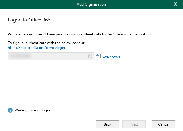Click the 'Add Organization' window title
The height and width of the screenshot is (131, 183).
(x=91, y=4)
